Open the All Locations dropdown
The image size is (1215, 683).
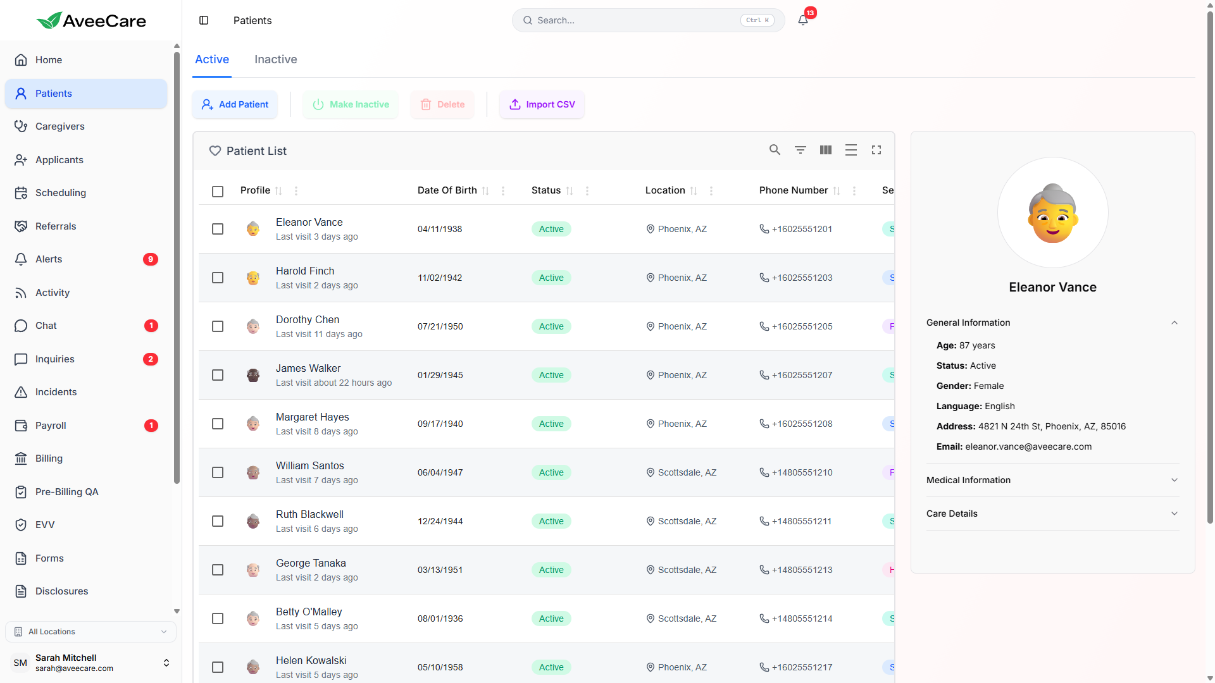click(90, 631)
